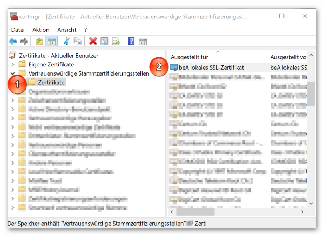Open properties via toolbar icon
The image size is (324, 236).
tap(105, 42)
